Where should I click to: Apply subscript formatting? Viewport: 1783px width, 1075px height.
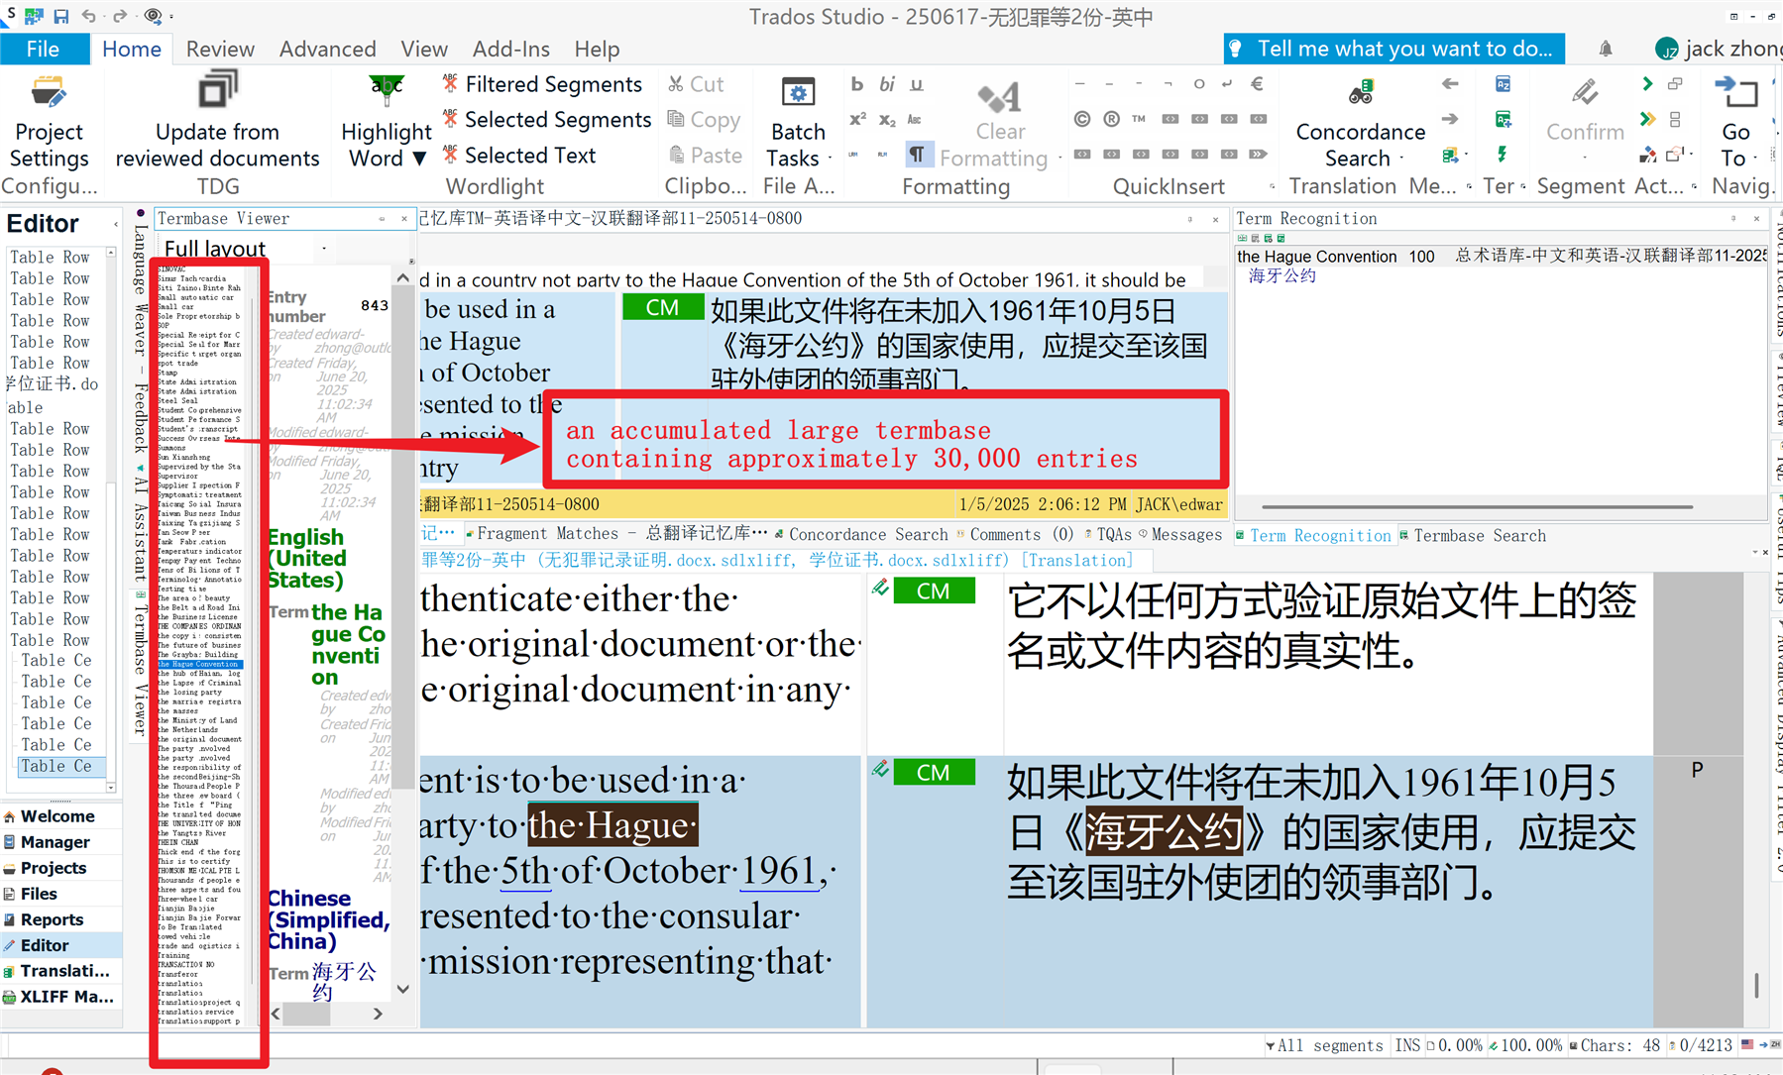(x=887, y=120)
